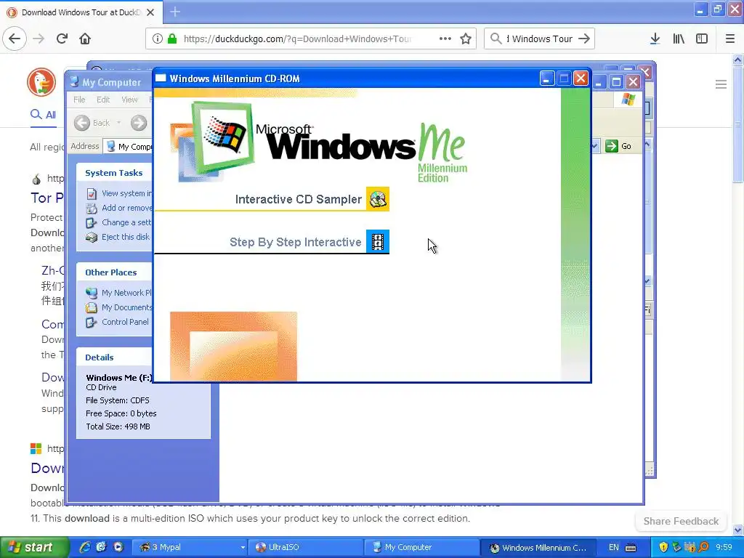Toggle the browser sidebar icon
This screenshot has height=558, width=744.
pos(702,39)
